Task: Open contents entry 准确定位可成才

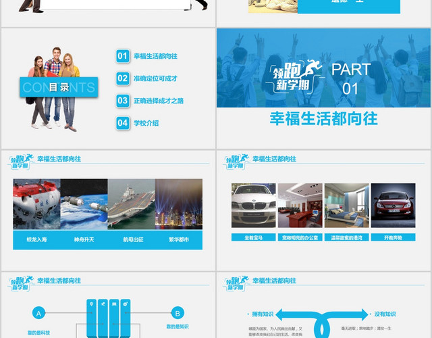Action: [155, 78]
